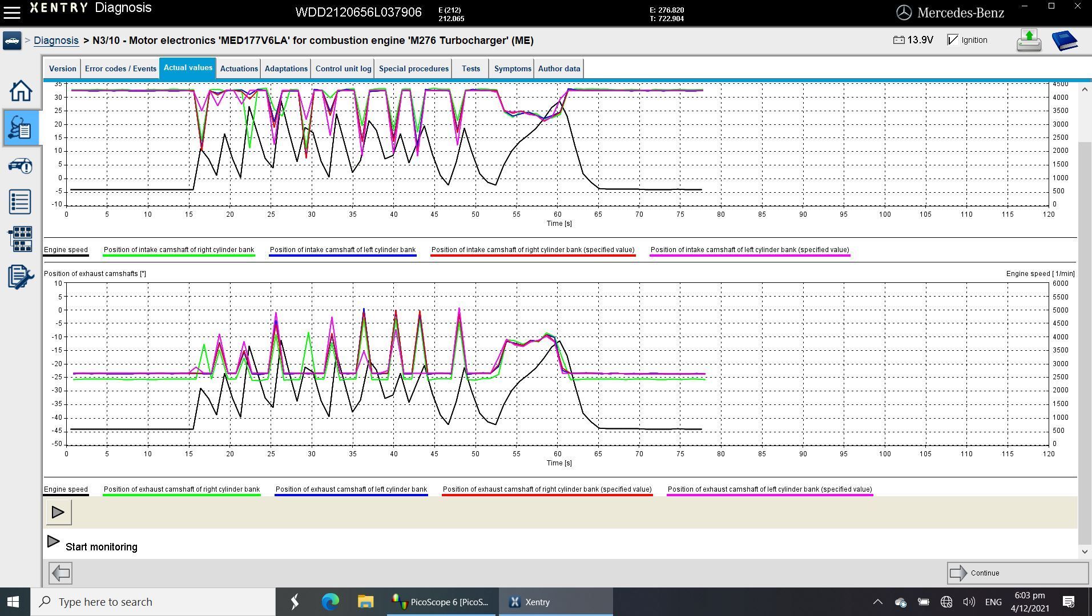Select the diagnosis stethoscope sidebar icon
Screen dimensions: 1092x616
click(21, 128)
